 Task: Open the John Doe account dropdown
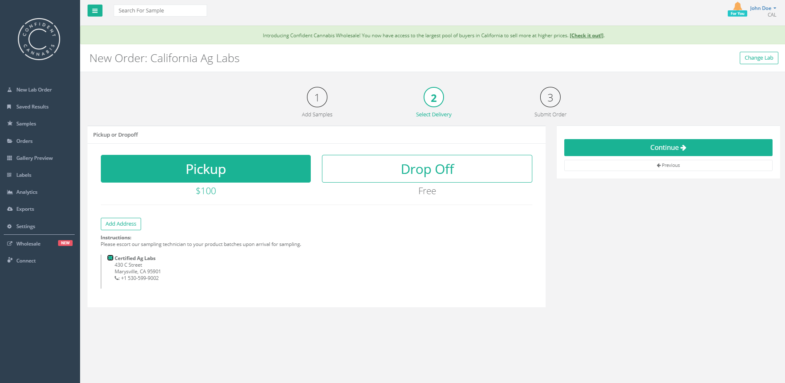763,8
